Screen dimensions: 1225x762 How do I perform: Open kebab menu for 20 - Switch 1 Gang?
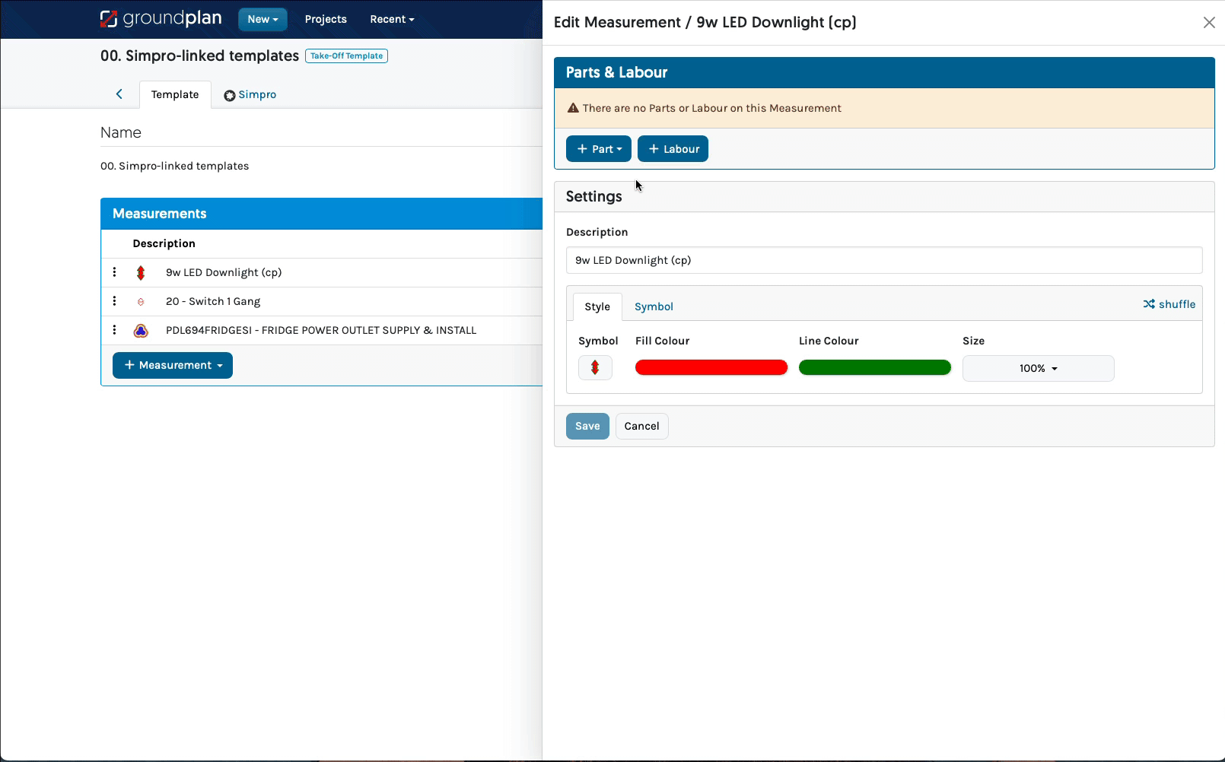tap(114, 301)
